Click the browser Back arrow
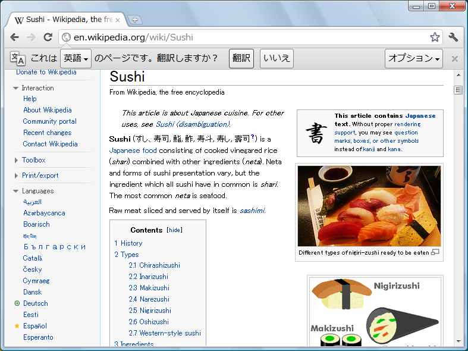The width and height of the screenshot is (468, 351). click(x=14, y=37)
